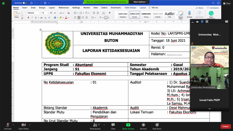Decrease the font size
Image resolution: width=233 pixels, height=131 pixels.
pos(55,13)
